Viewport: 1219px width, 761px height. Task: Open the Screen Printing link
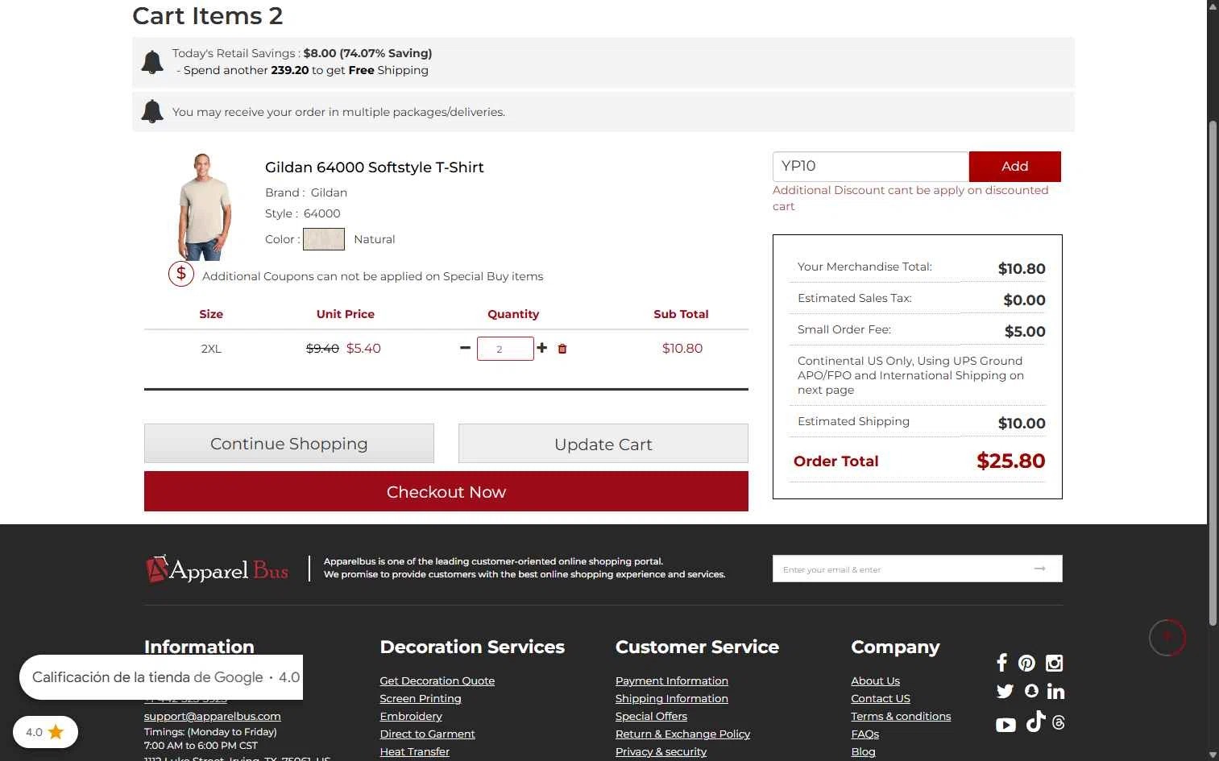point(421,698)
